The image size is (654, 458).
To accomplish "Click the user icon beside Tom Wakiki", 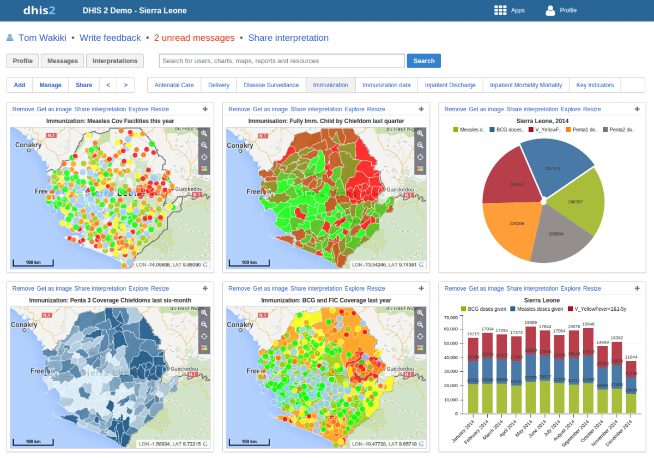I will pos(10,38).
